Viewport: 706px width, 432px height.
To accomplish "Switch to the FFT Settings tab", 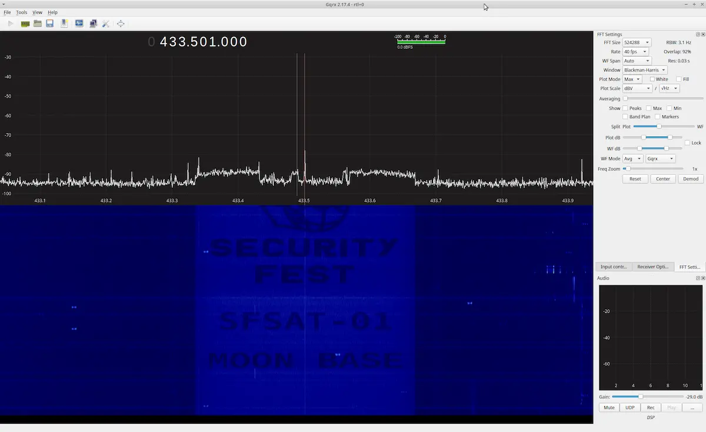I will (x=690, y=267).
